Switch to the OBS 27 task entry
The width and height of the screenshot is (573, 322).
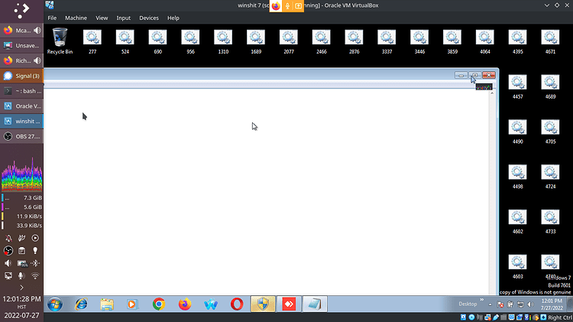21,136
